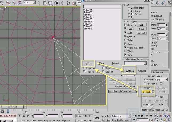
Task: Open the Constraints None dropdown
Action: (166, 80)
